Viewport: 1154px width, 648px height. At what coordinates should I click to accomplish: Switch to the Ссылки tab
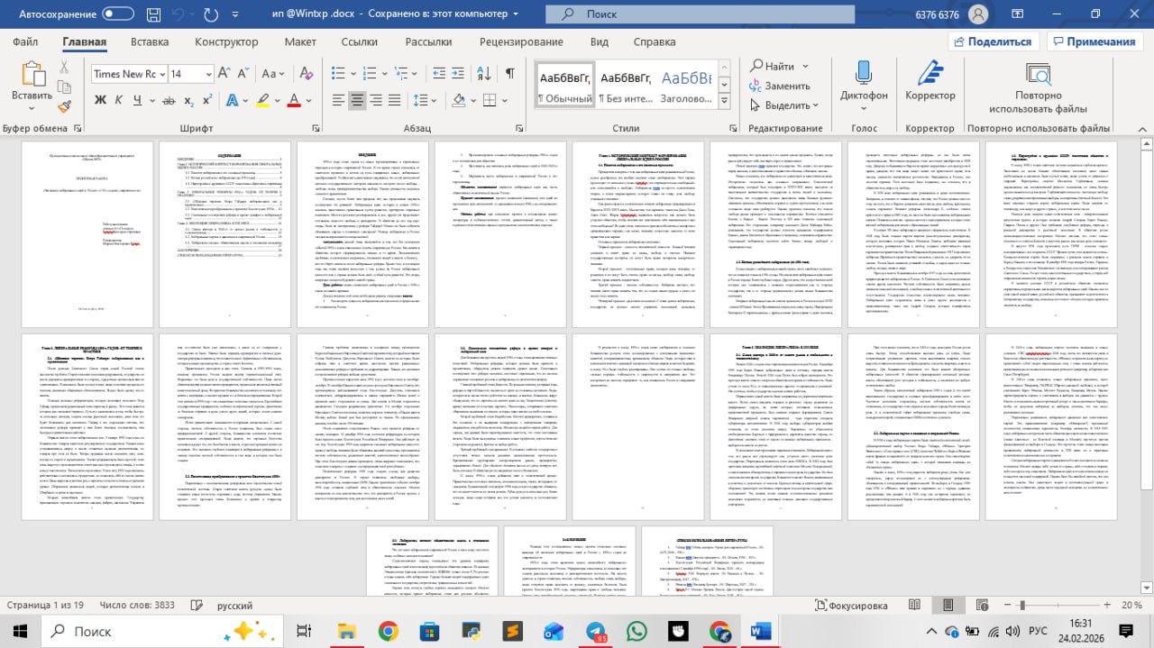tap(359, 41)
